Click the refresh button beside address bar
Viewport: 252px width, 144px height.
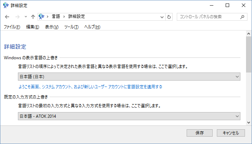(x=169, y=17)
